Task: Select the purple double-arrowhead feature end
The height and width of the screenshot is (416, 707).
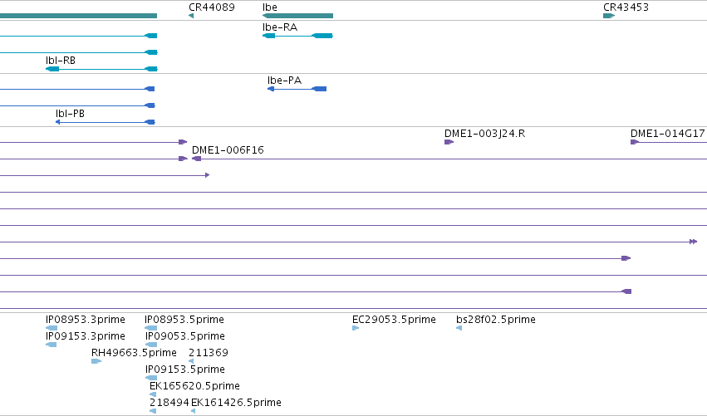Action: 694,242
